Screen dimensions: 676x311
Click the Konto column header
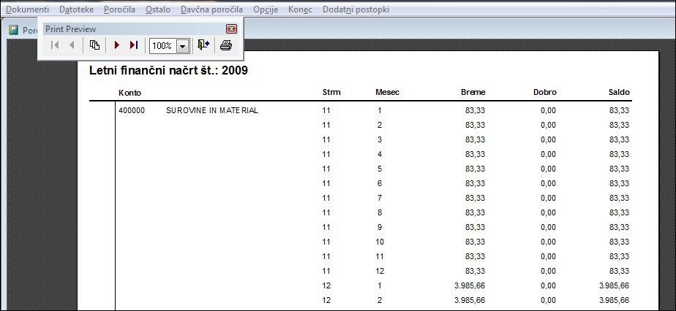coord(129,93)
